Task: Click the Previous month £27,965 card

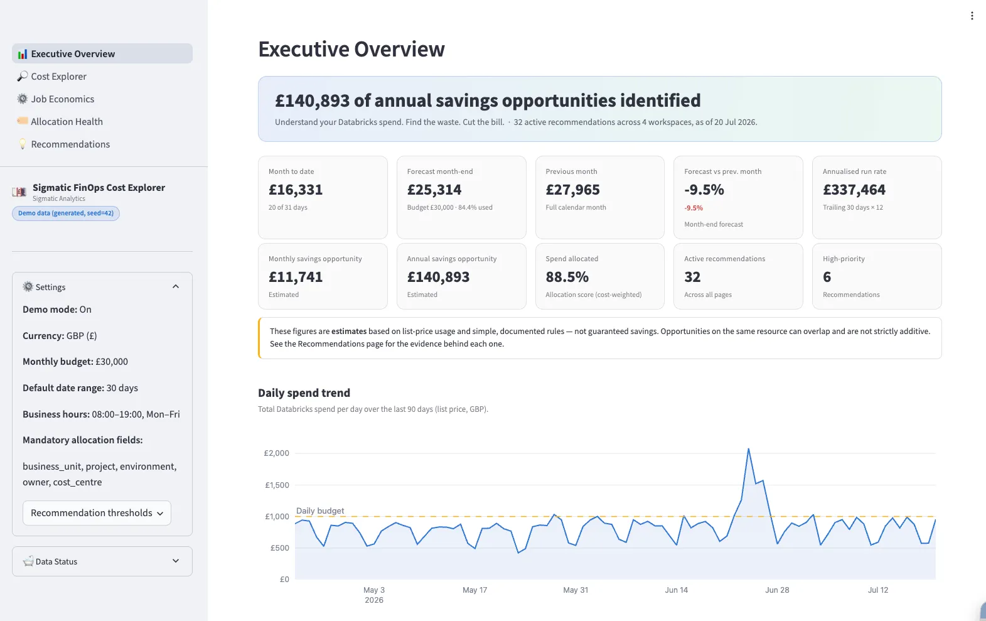Action: pos(600,197)
